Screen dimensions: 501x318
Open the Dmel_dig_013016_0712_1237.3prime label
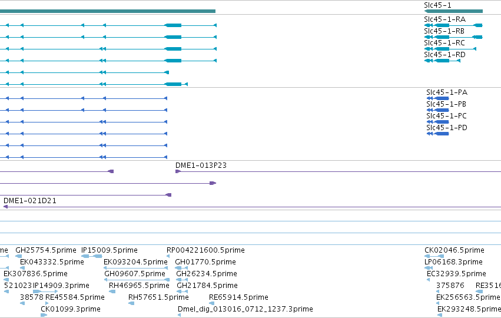pos(245,309)
